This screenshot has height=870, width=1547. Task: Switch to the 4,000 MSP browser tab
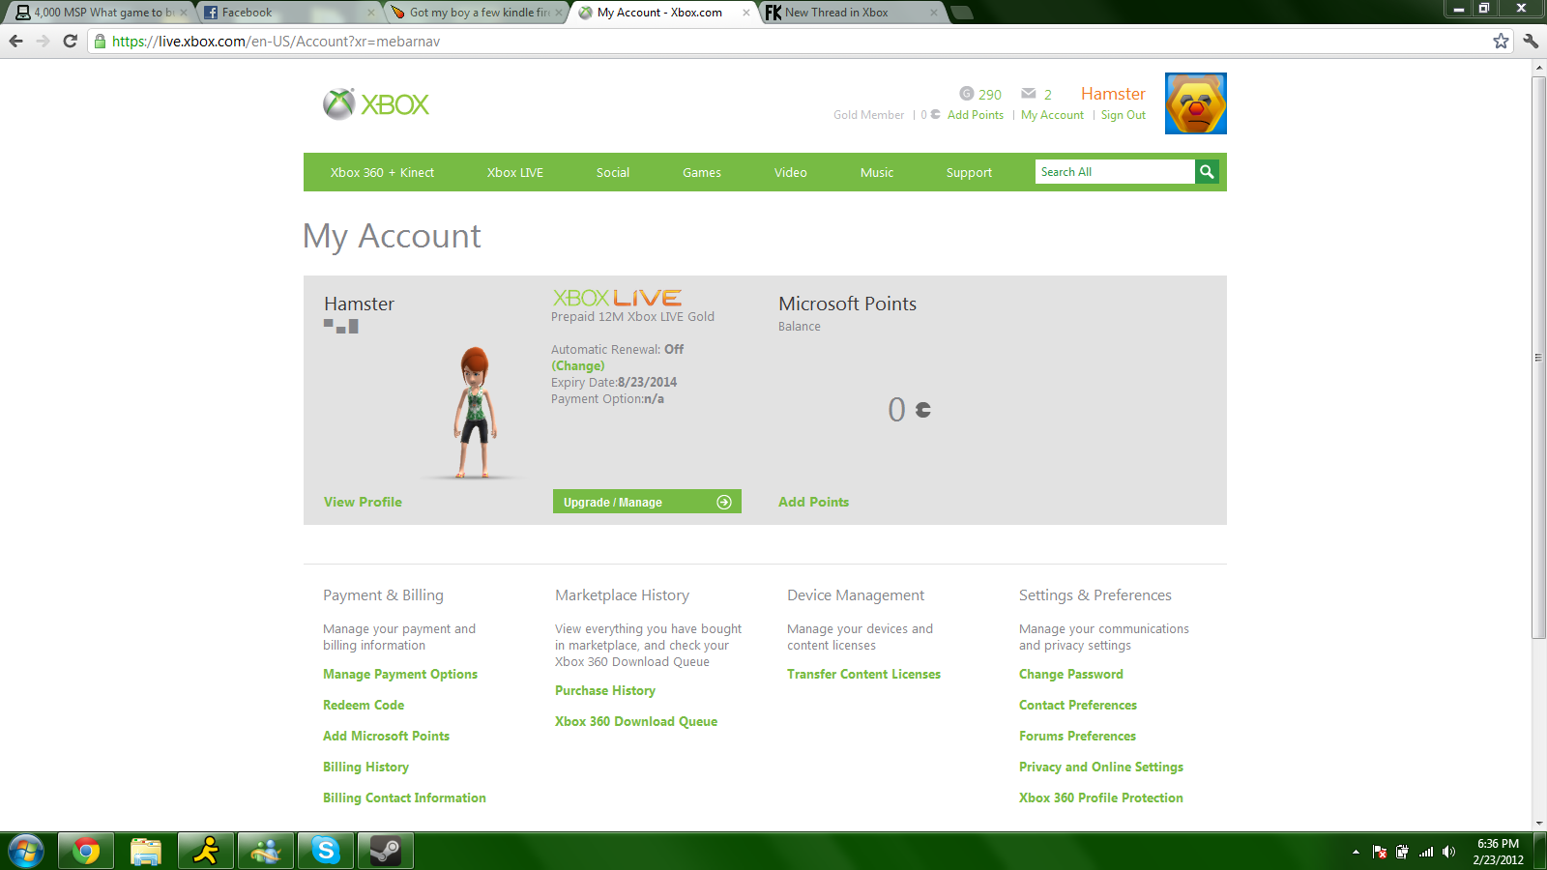pos(101,13)
